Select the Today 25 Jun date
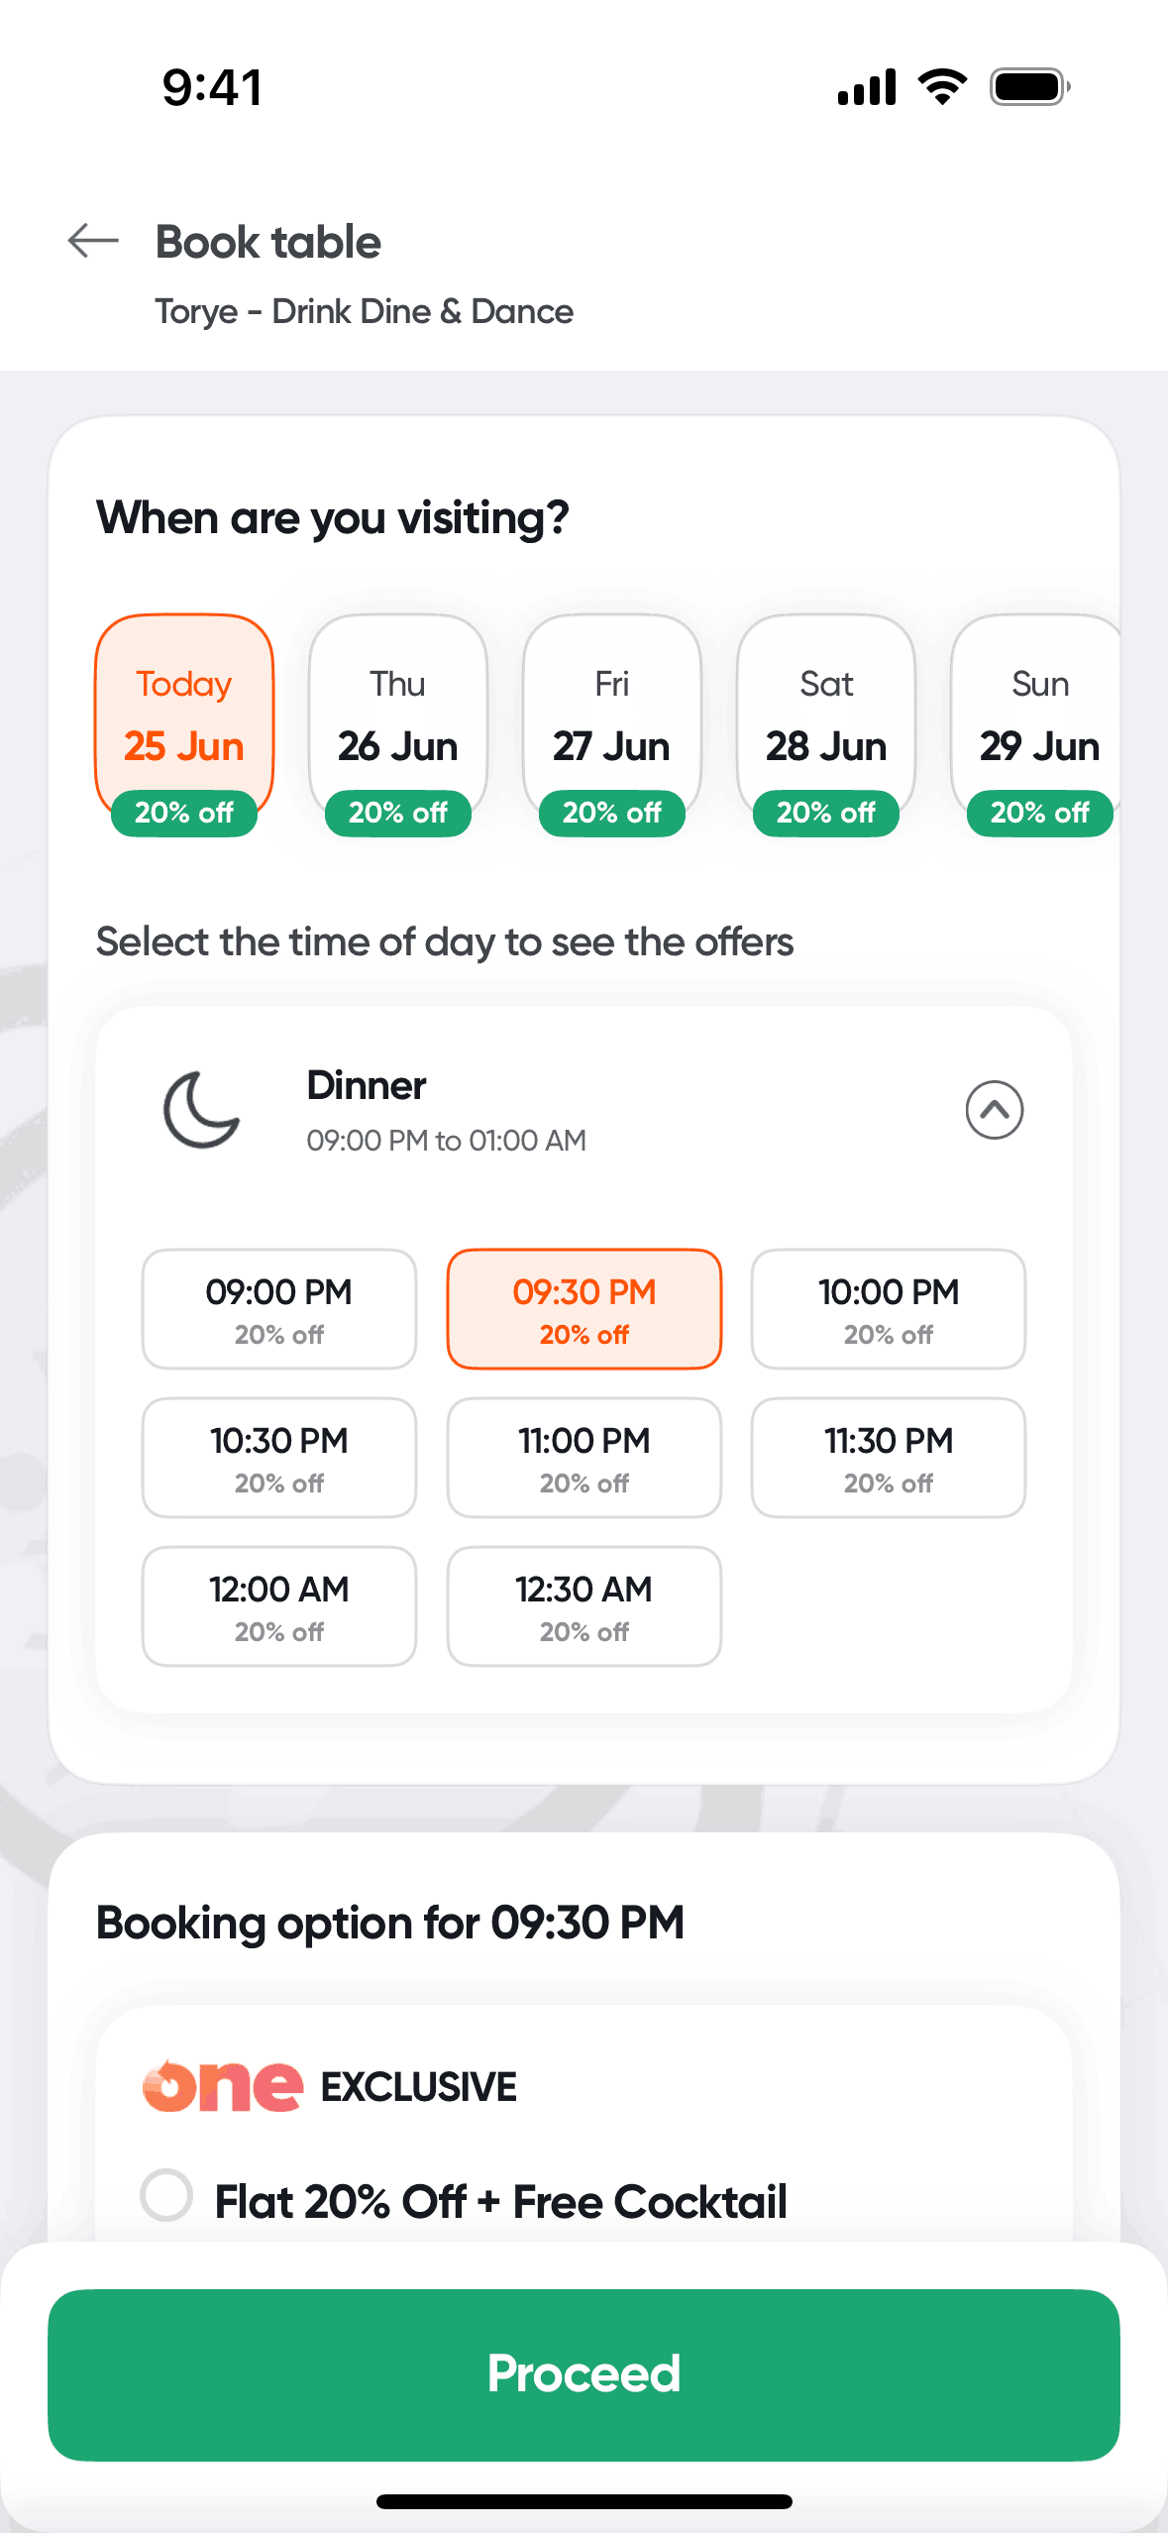Screen dimensions: 1168x2533 (x=184, y=716)
